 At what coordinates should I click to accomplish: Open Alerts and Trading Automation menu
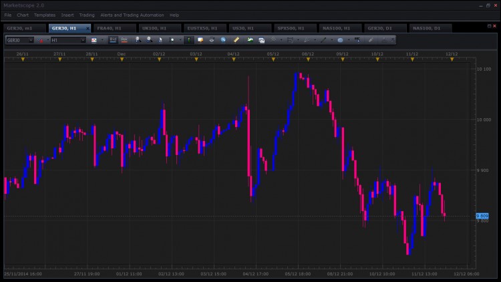pyautogui.click(x=132, y=15)
